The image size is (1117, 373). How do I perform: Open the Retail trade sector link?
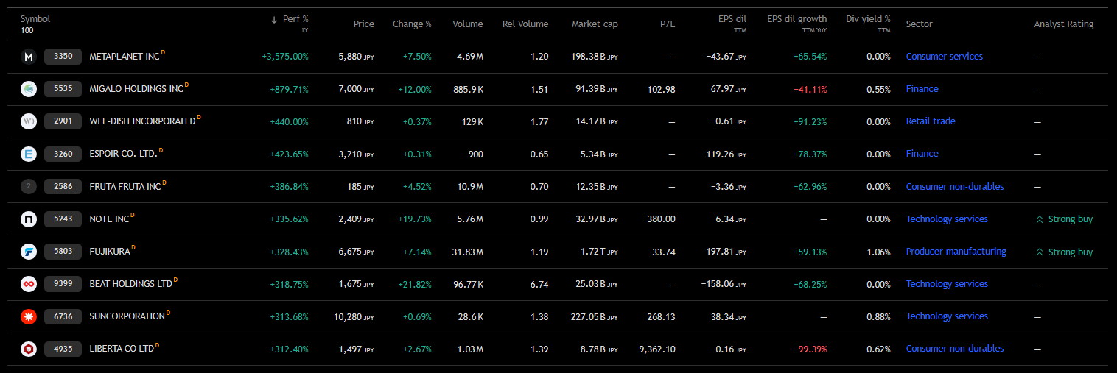pos(930,121)
